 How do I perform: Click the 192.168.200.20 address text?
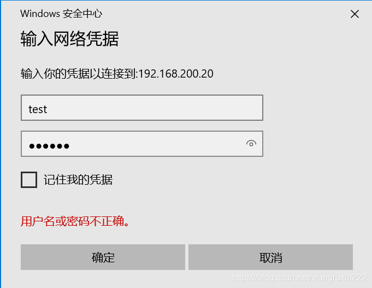pyautogui.click(x=176, y=74)
